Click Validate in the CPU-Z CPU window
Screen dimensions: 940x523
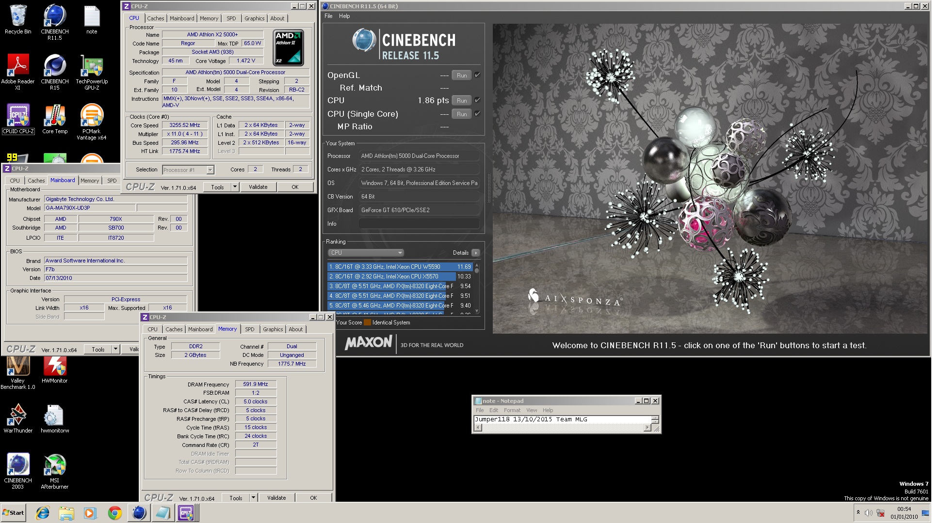[x=258, y=187]
